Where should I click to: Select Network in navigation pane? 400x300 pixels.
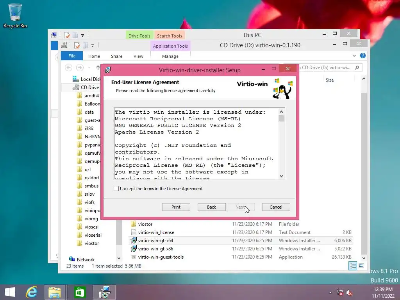pos(82,259)
